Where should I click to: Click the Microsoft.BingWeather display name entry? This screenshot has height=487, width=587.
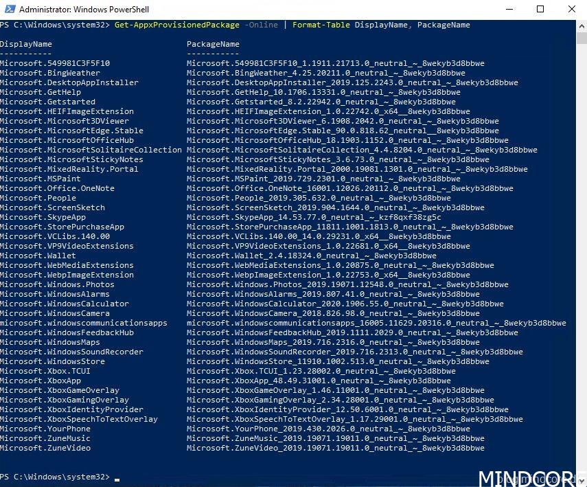click(49, 73)
